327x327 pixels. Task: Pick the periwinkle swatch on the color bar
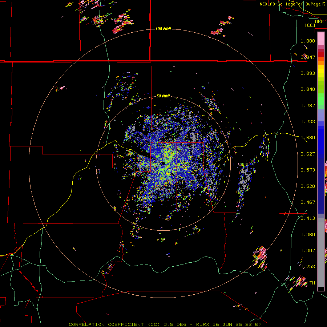pos(321,115)
